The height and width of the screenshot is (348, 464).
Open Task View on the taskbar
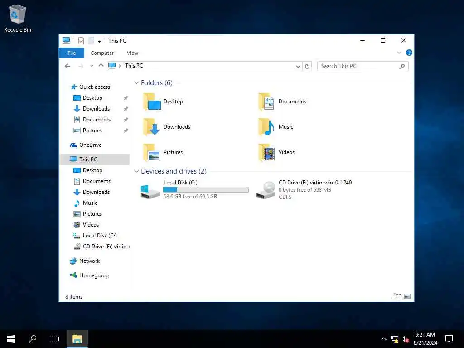54,339
